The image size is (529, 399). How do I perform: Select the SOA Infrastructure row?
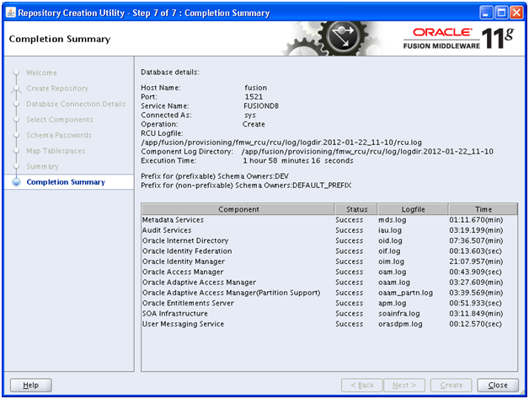point(329,314)
